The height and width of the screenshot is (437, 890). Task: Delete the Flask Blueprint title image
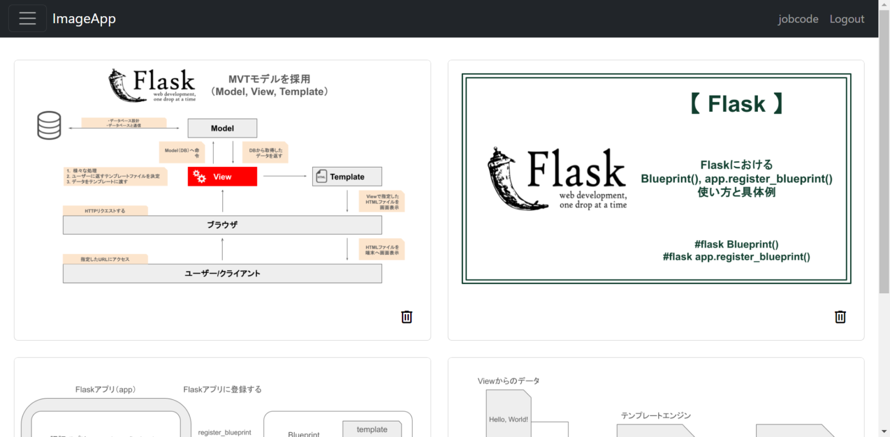tap(840, 317)
